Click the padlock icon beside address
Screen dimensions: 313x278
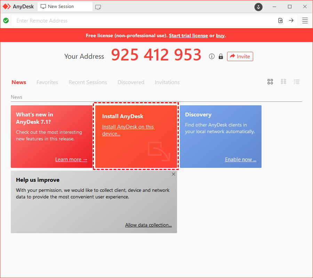click(x=220, y=56)
